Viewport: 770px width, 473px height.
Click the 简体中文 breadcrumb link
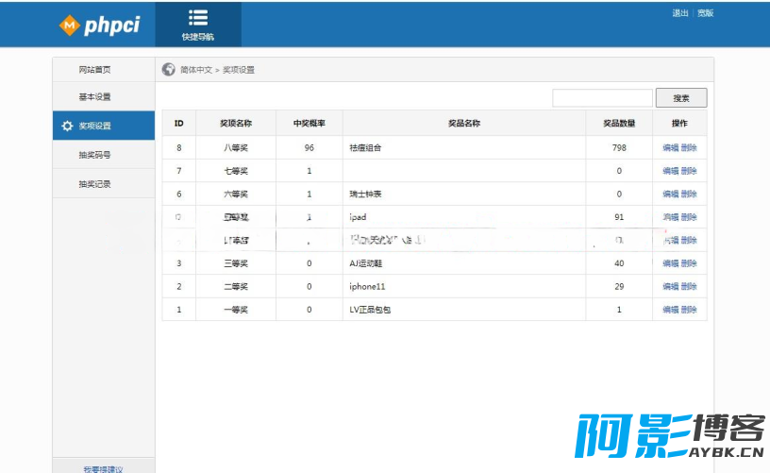[196, 70]
